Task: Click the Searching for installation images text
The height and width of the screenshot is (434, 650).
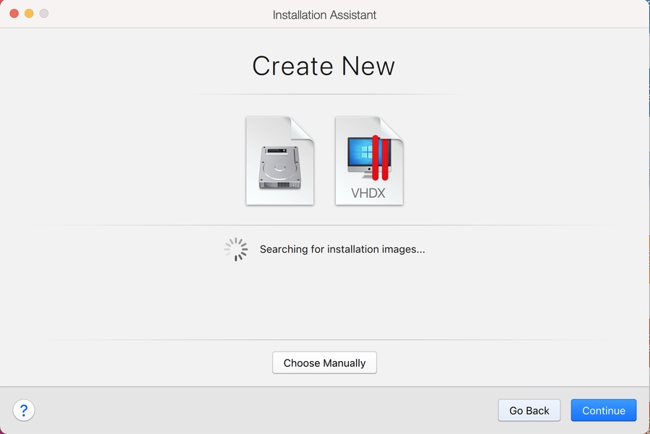Action: [x=342, y=249]
